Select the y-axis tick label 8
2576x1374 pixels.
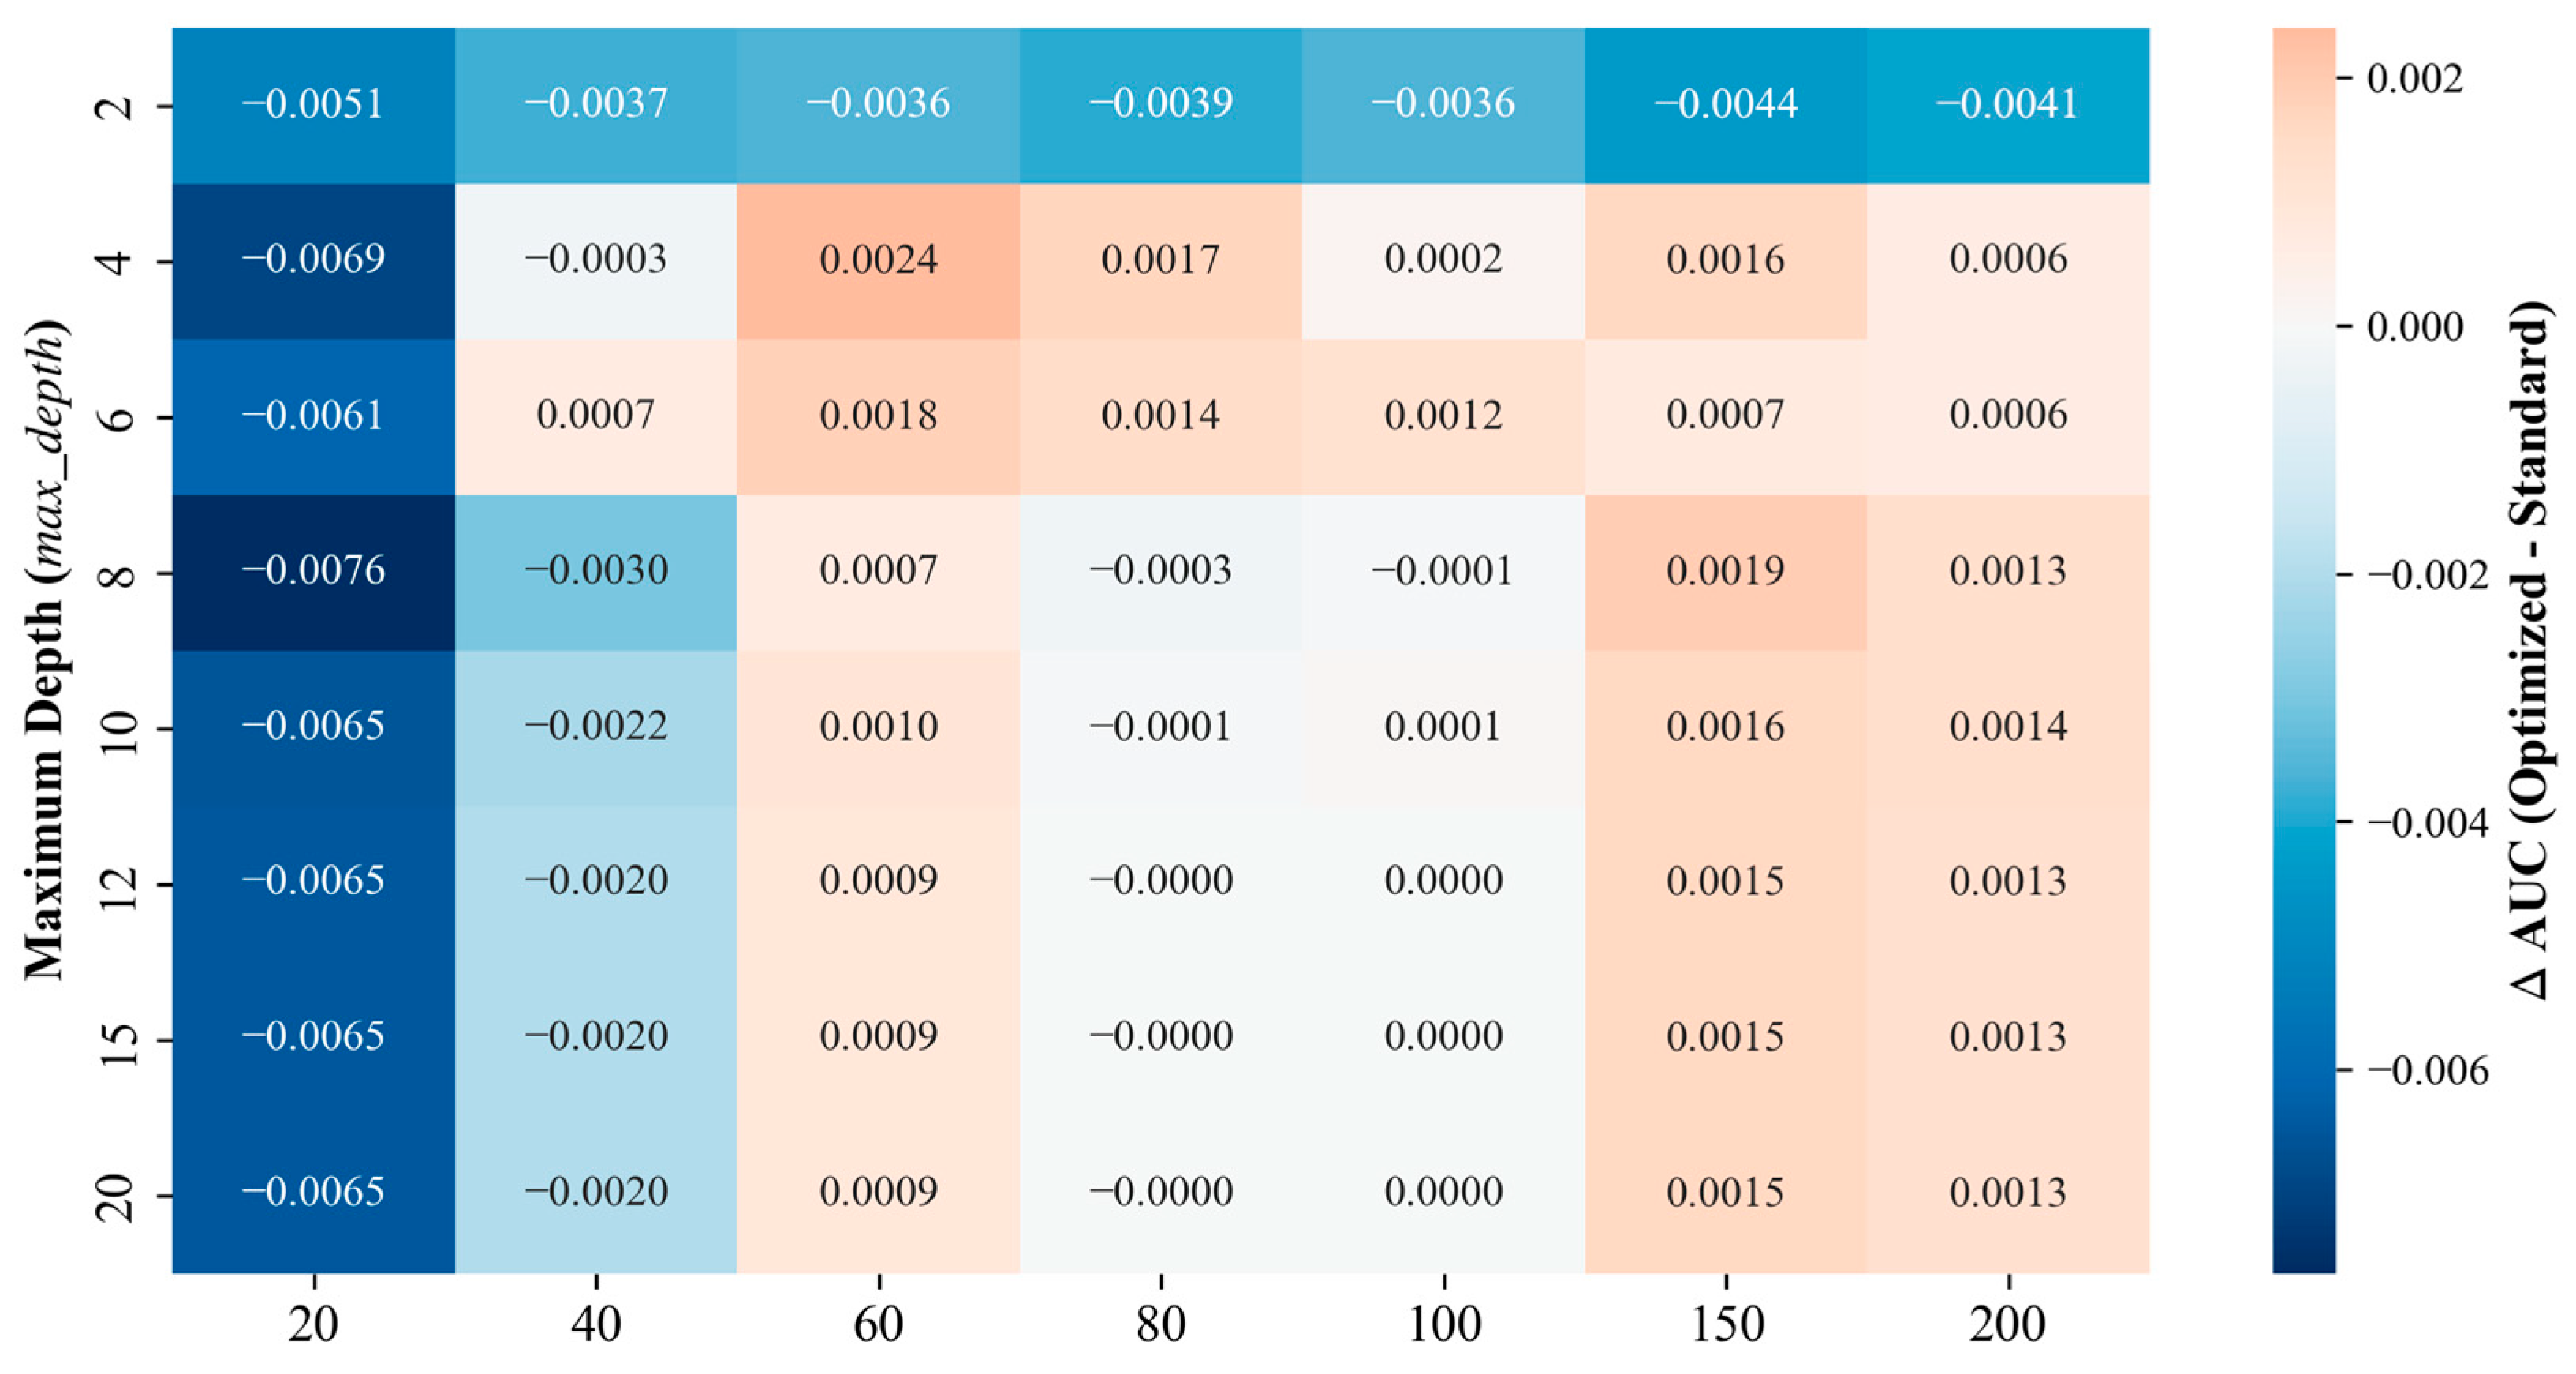[116, 573]
